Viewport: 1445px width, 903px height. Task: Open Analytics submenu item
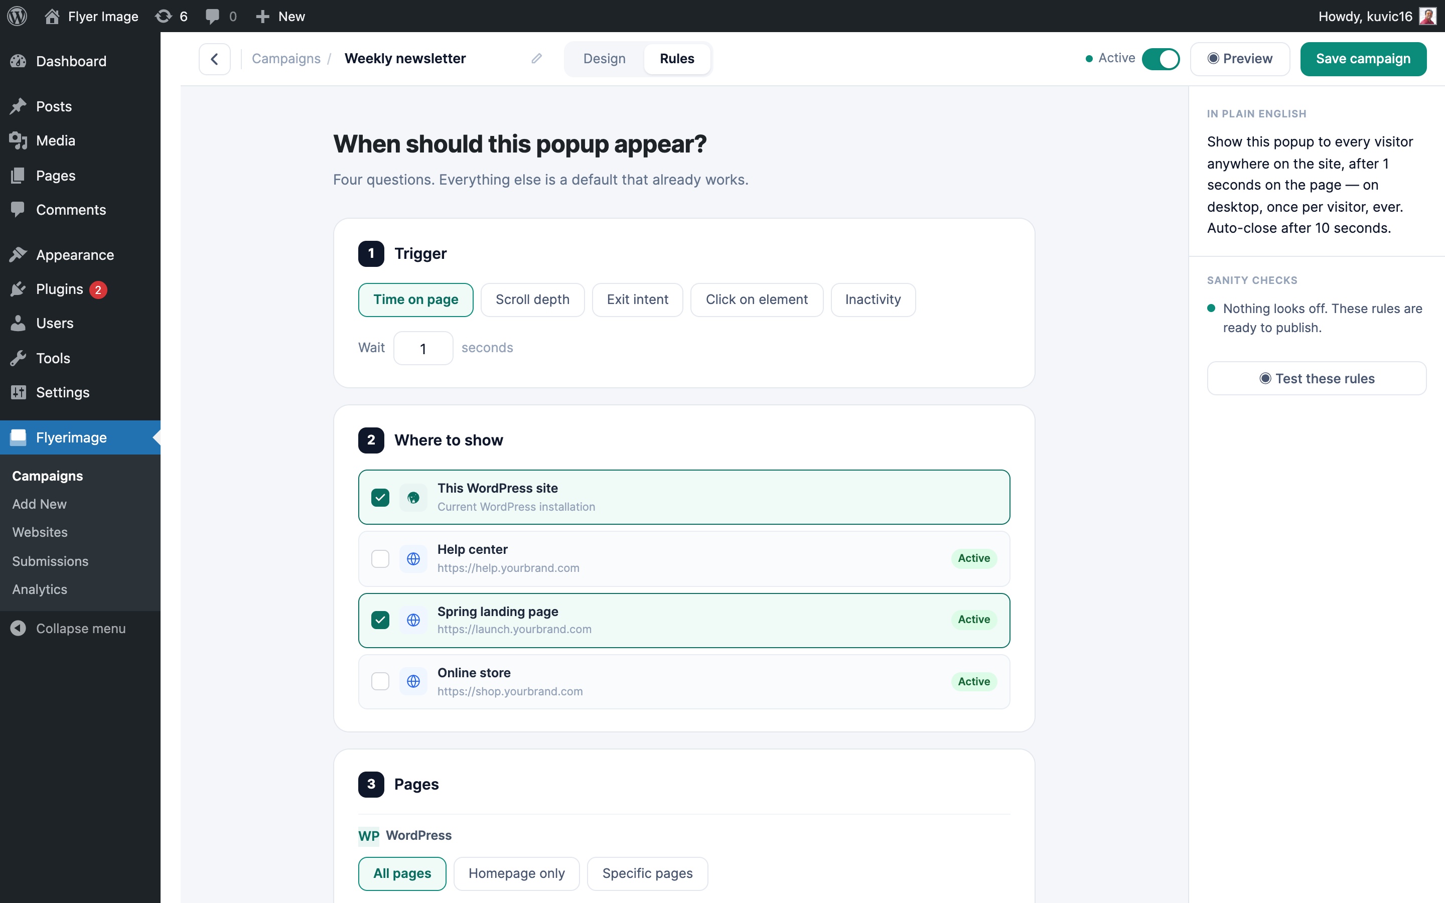pos(40,589)
